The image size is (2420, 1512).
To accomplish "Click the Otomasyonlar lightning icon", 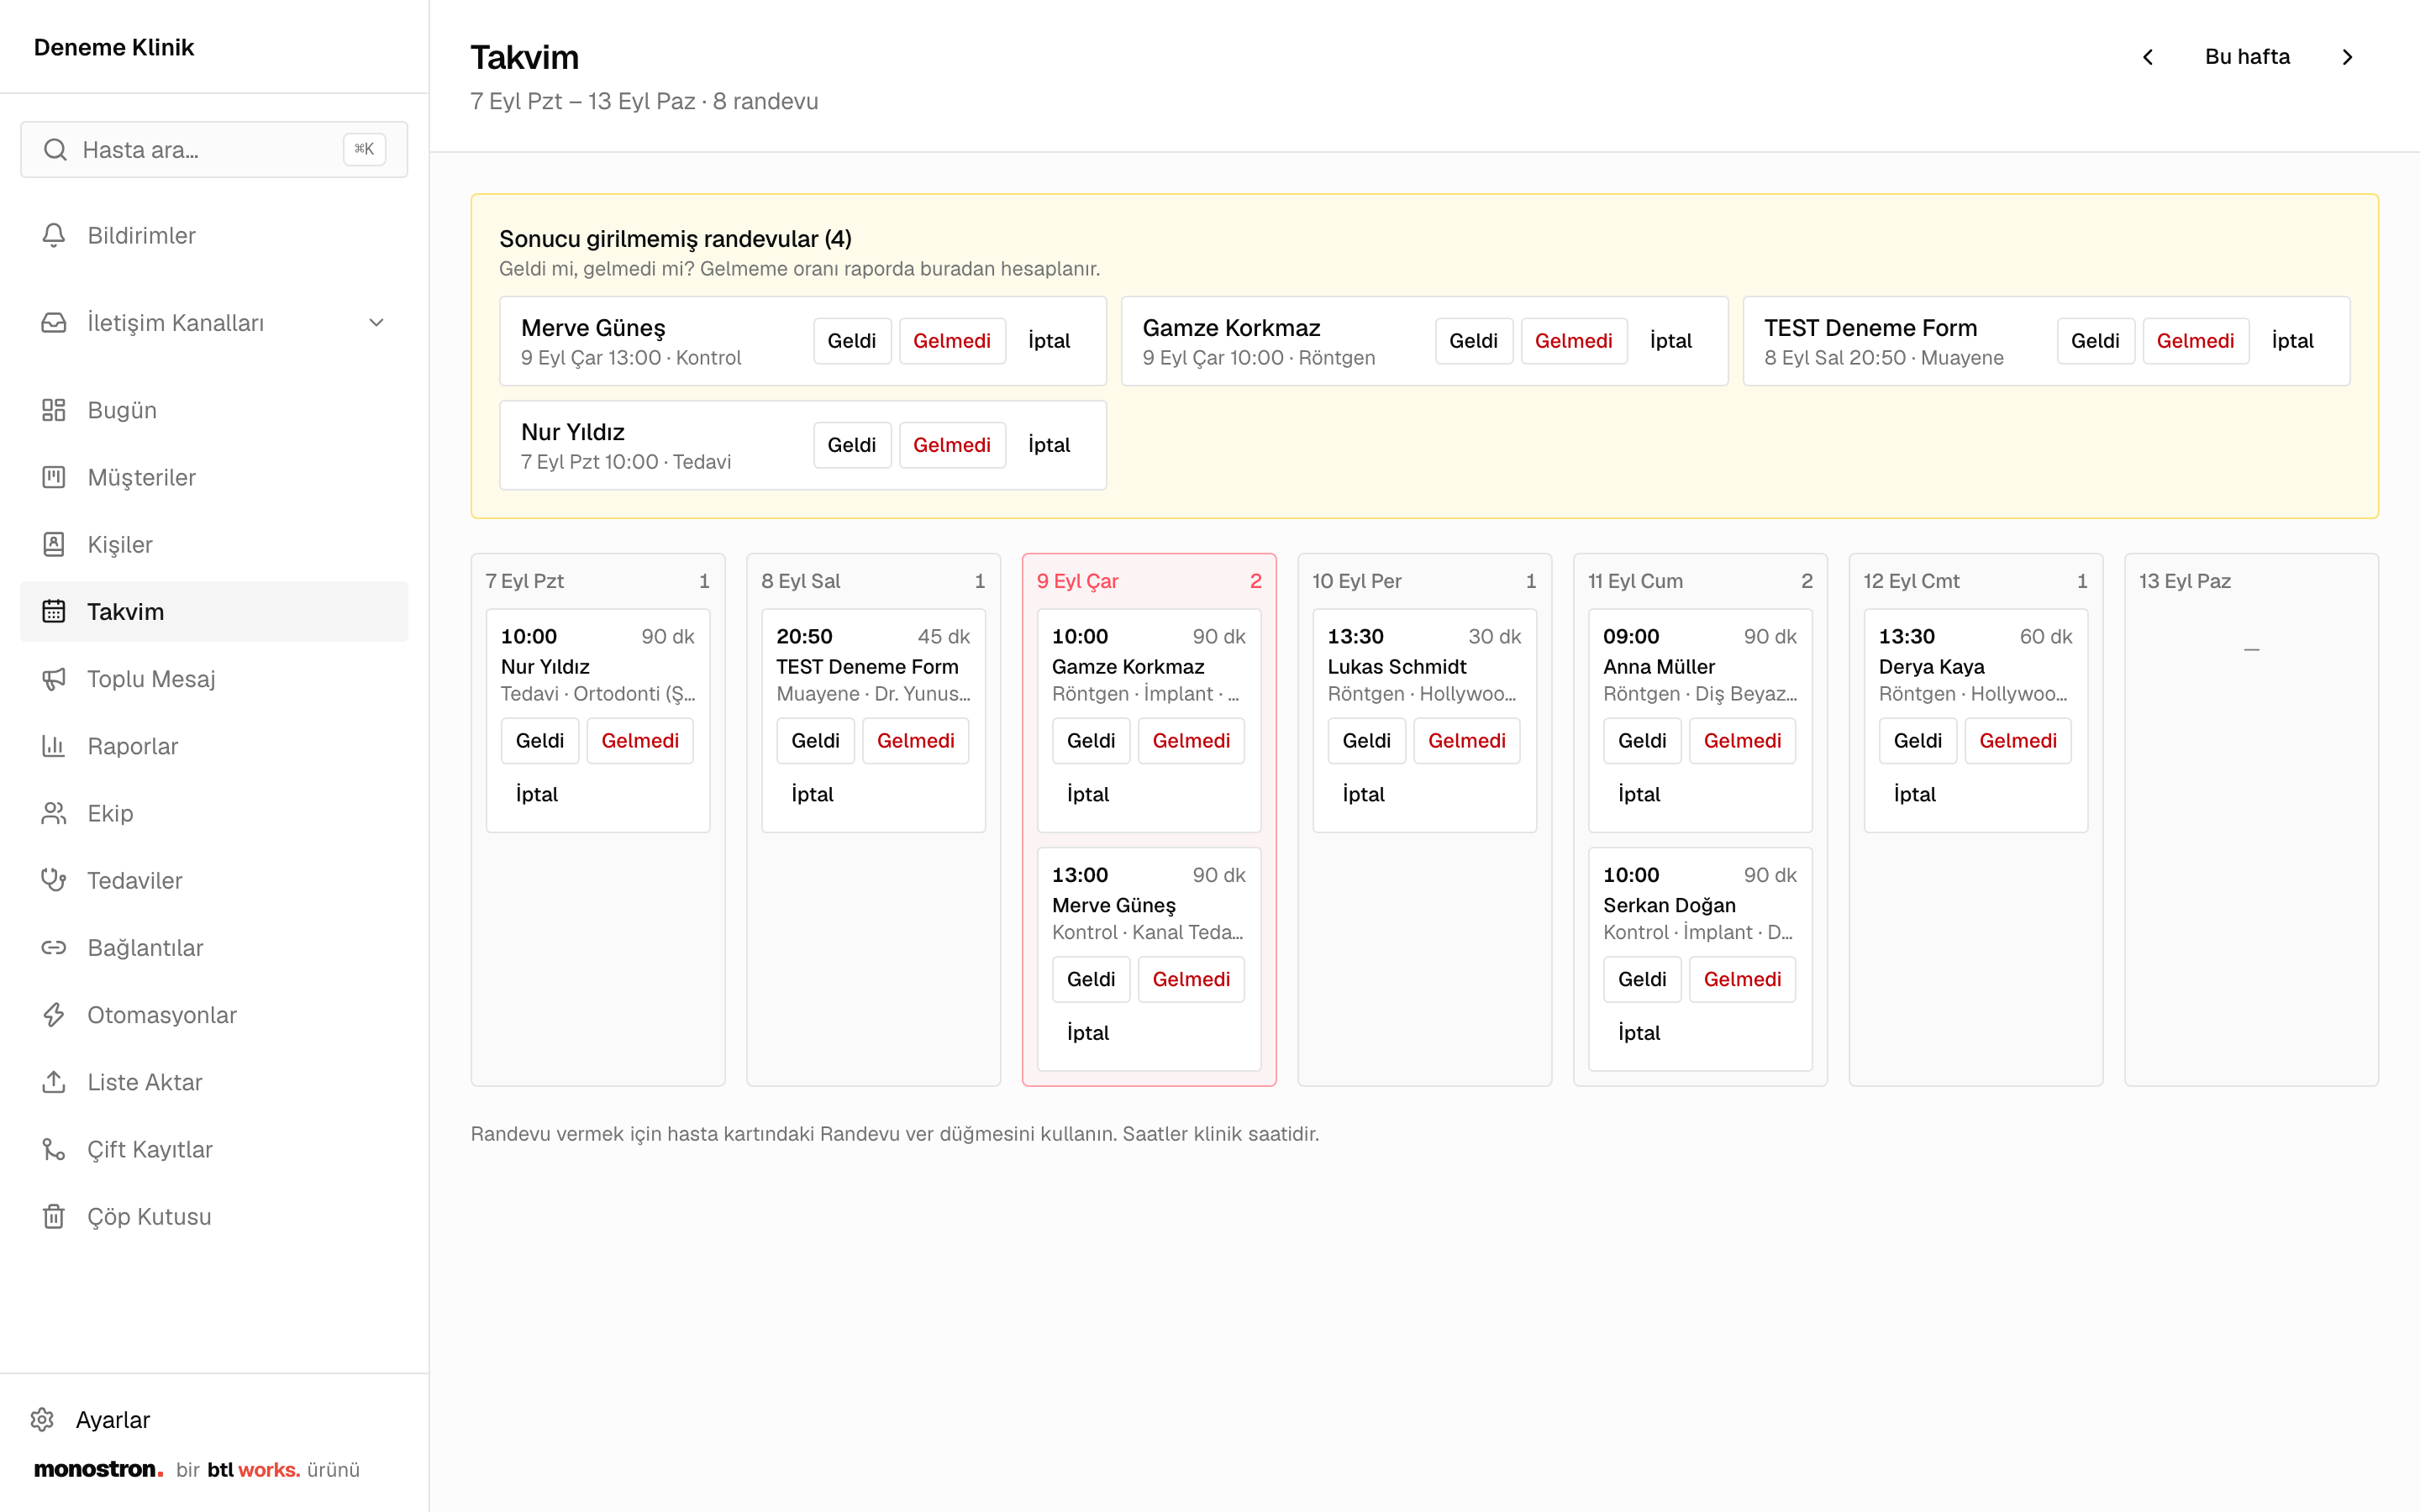I will click(x=54, y=1015).
